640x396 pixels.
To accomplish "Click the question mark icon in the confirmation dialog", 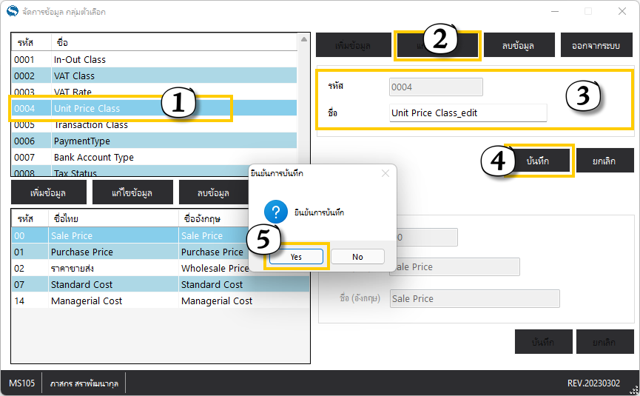I will 275,213.
